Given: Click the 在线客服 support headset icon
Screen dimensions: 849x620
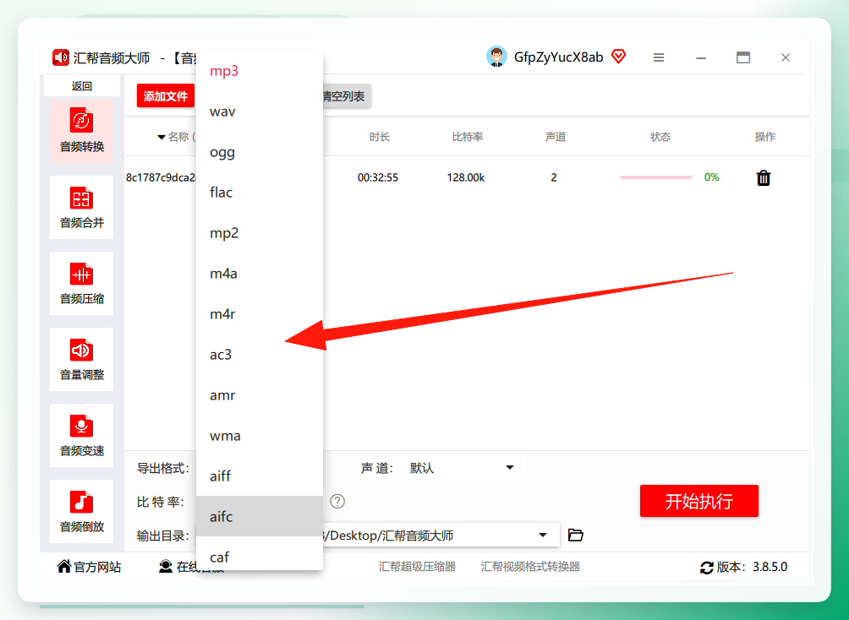Looking at the screenshot, I should (165, 567).
